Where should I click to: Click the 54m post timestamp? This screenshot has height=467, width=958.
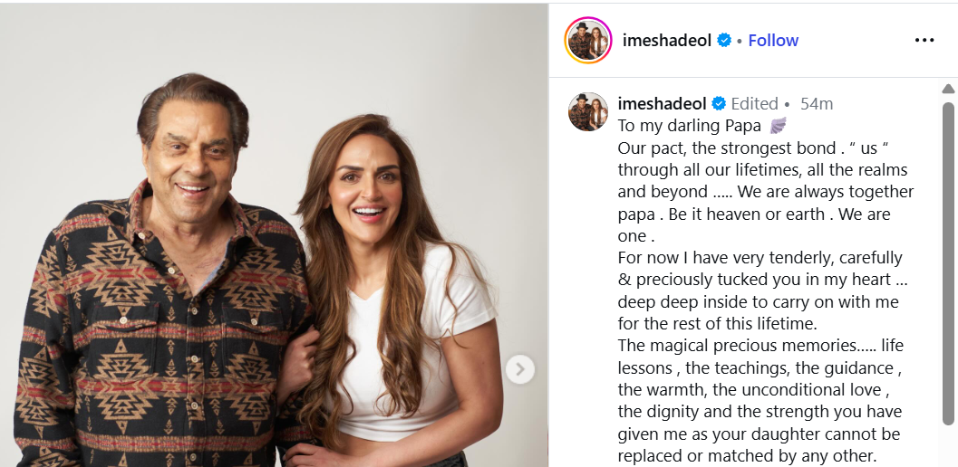pos(817,104)
